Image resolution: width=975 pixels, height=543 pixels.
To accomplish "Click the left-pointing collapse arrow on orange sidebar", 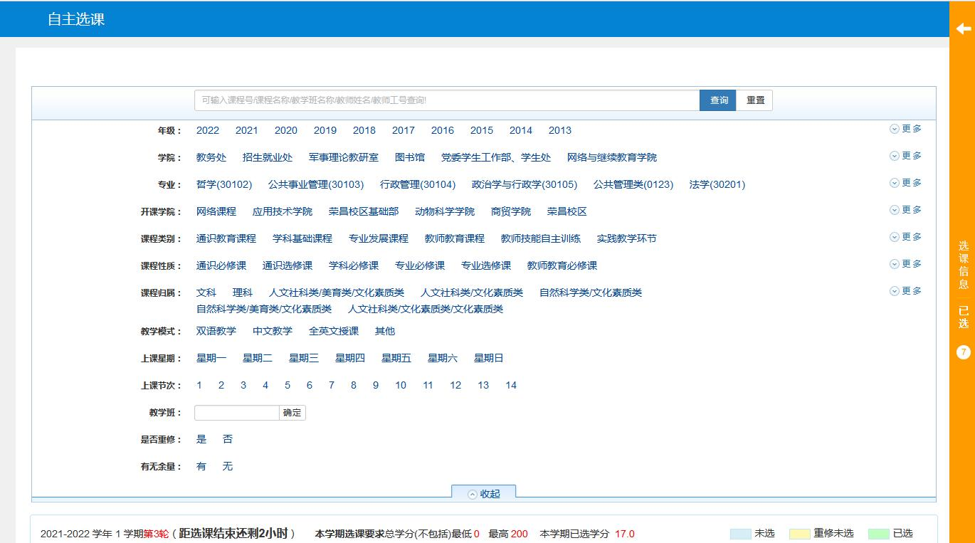I will pyautogui.click(x=965, y=29).
